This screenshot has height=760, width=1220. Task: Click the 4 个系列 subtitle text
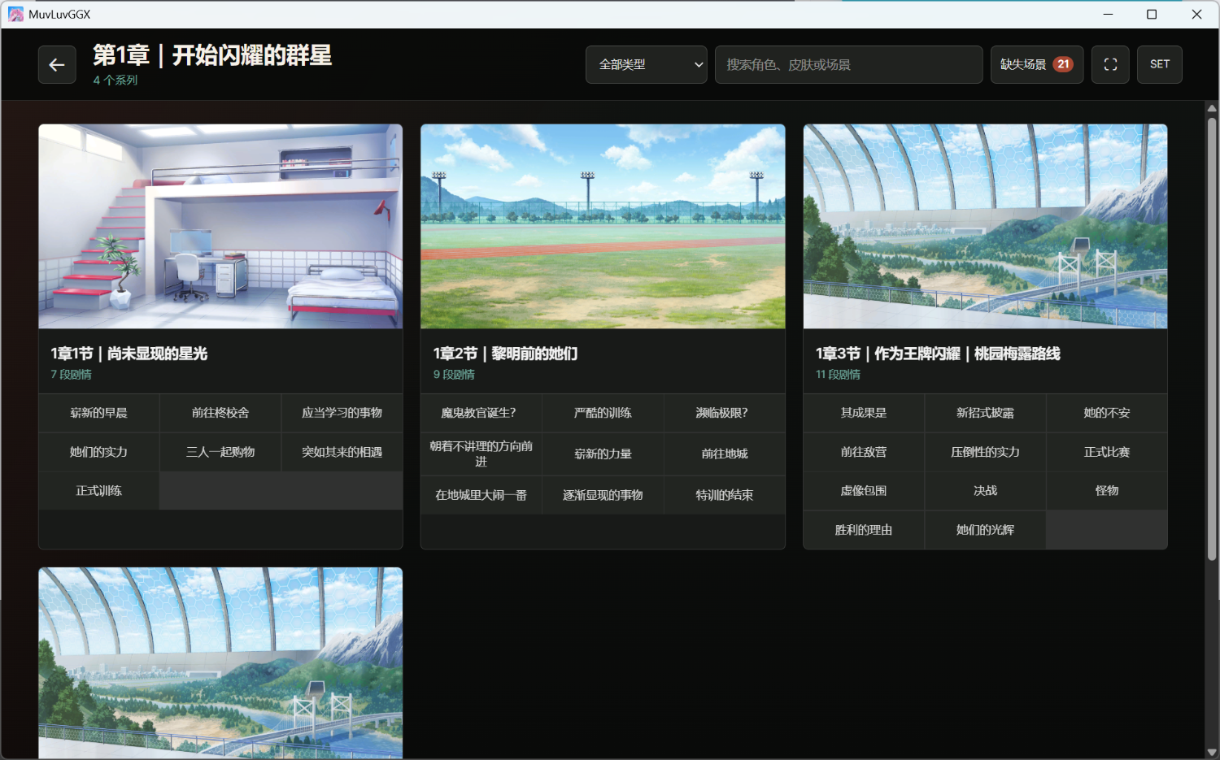(115, 80)
